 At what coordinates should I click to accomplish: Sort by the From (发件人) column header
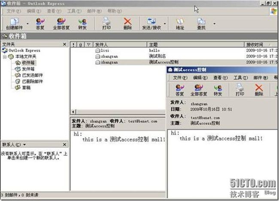pyautogui.click(x=120, y=45)
